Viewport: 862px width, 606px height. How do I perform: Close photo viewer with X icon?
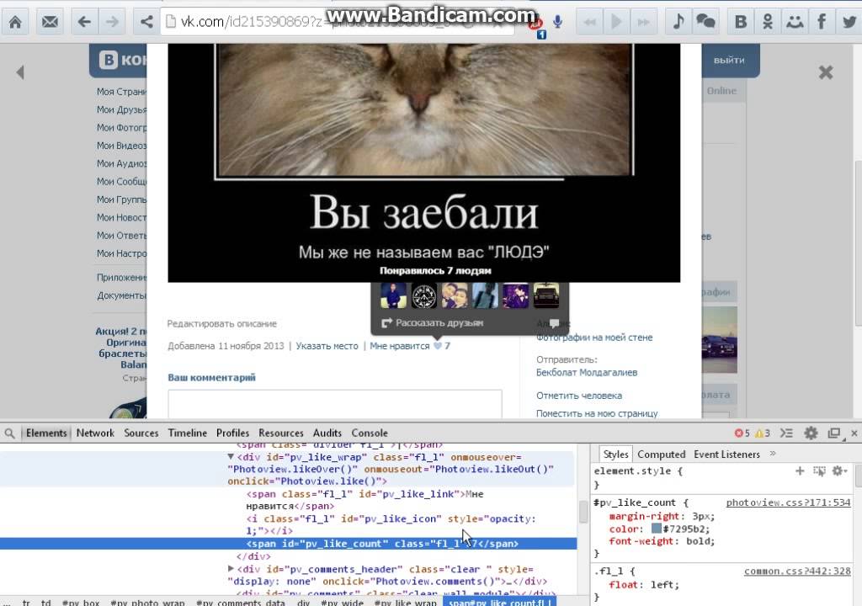tap(826, 72)
